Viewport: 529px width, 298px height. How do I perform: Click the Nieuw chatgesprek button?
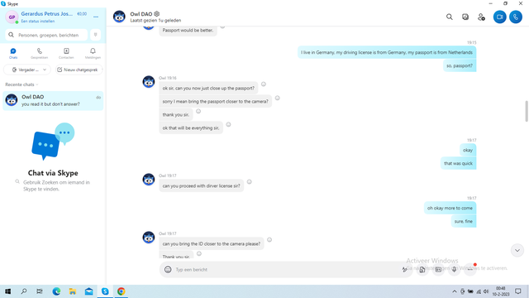click(x=79, y=70)
